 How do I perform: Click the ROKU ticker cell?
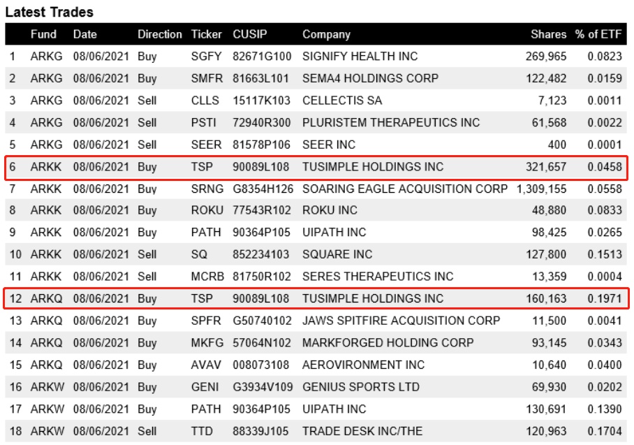[x=206, y=210]
